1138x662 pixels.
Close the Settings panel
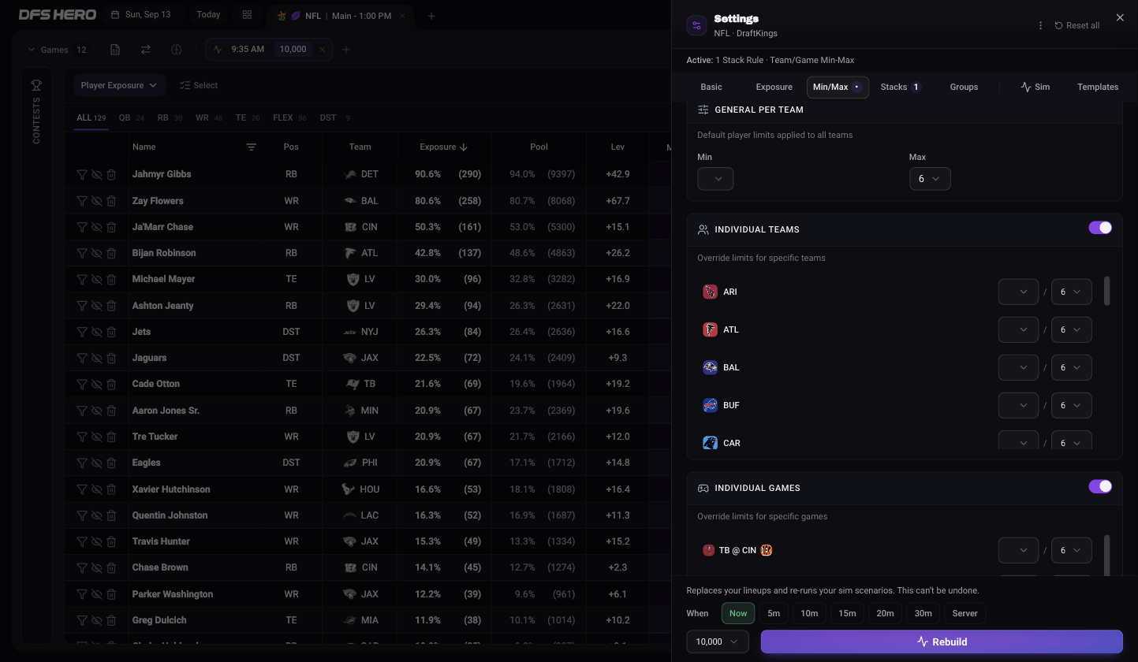[1120, 17]
